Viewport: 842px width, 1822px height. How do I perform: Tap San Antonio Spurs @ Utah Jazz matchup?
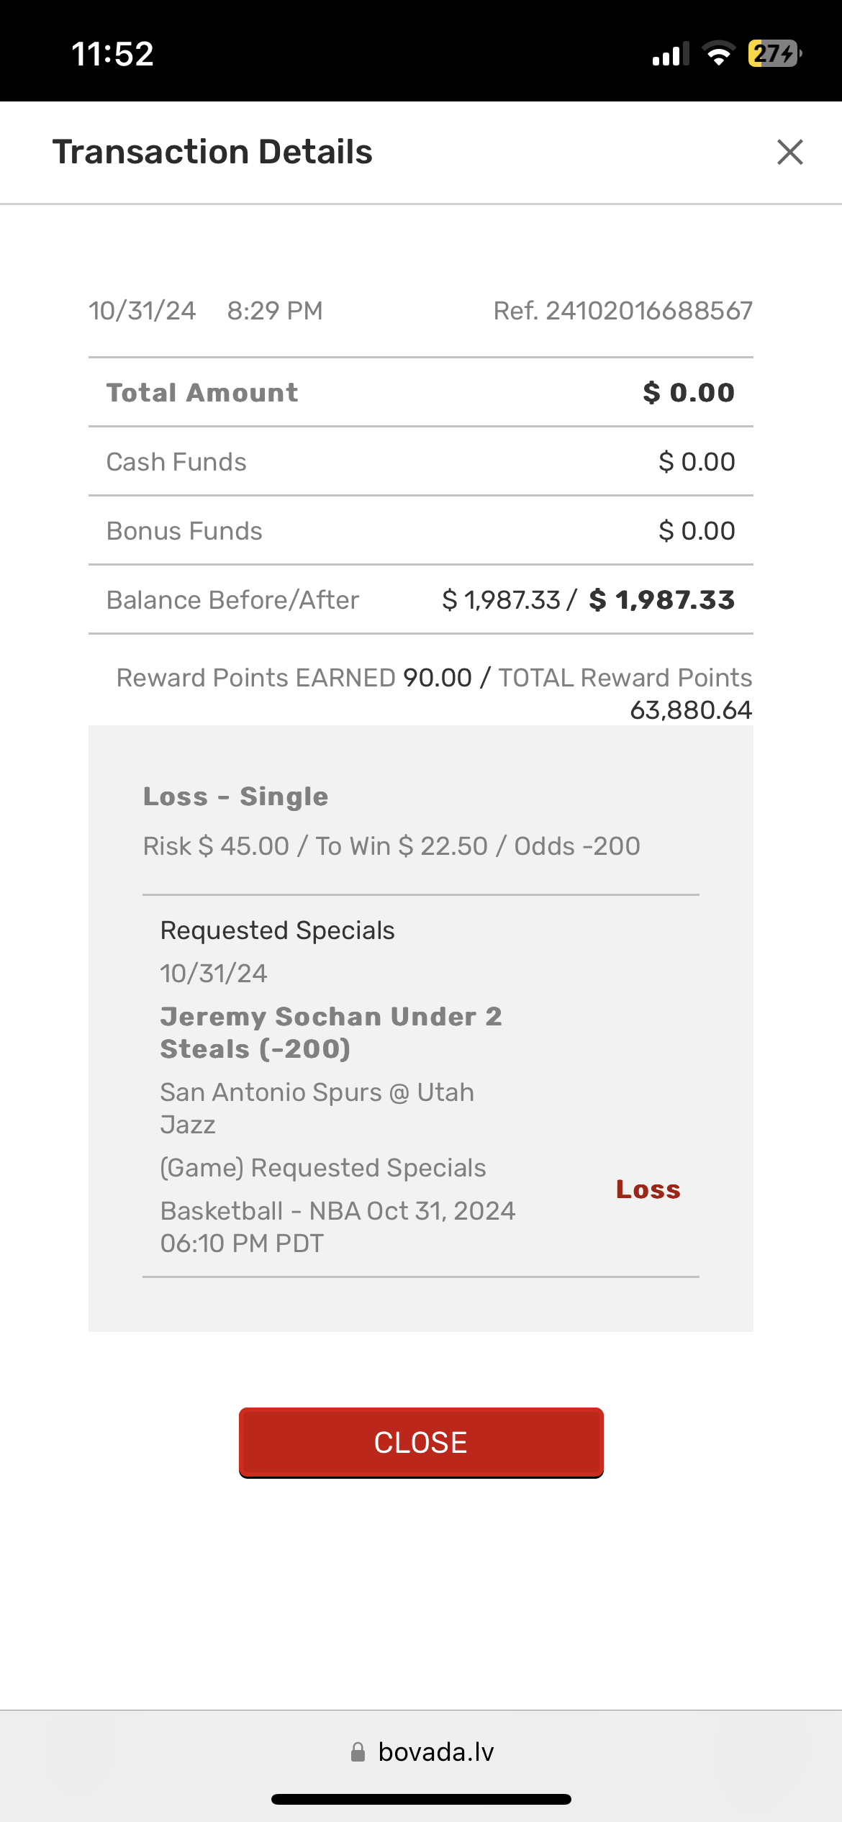tap(317, 1108)
